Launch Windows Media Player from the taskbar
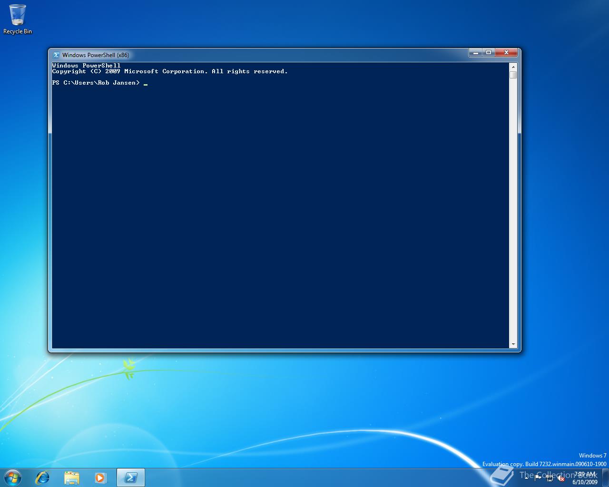Screen dimensions: 609x487 point(100,477)
